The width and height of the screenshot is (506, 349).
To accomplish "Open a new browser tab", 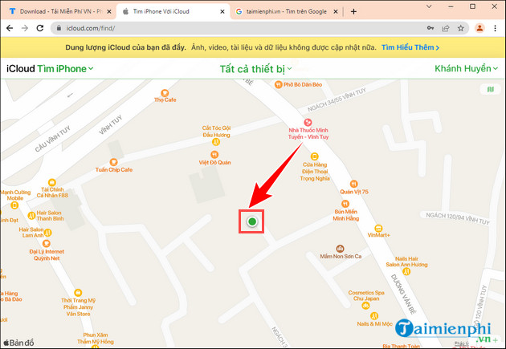I will tap(353, 11).
